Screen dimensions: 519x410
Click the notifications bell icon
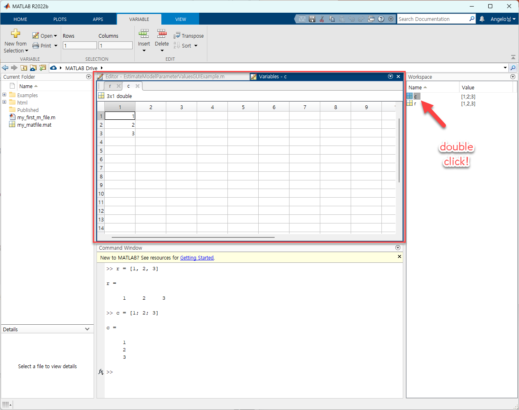click(482, 19)
